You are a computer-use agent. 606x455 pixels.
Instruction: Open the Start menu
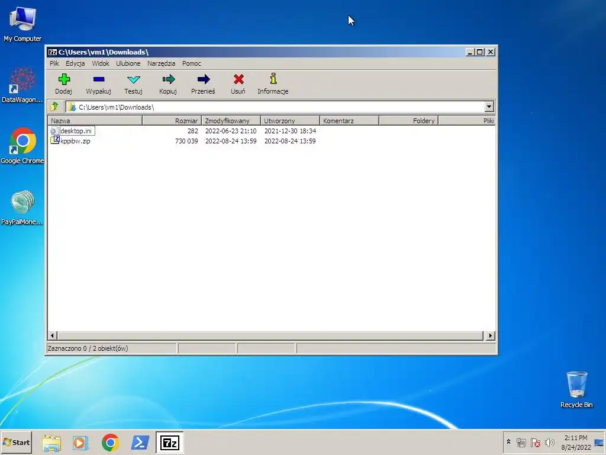coord(16,442)
